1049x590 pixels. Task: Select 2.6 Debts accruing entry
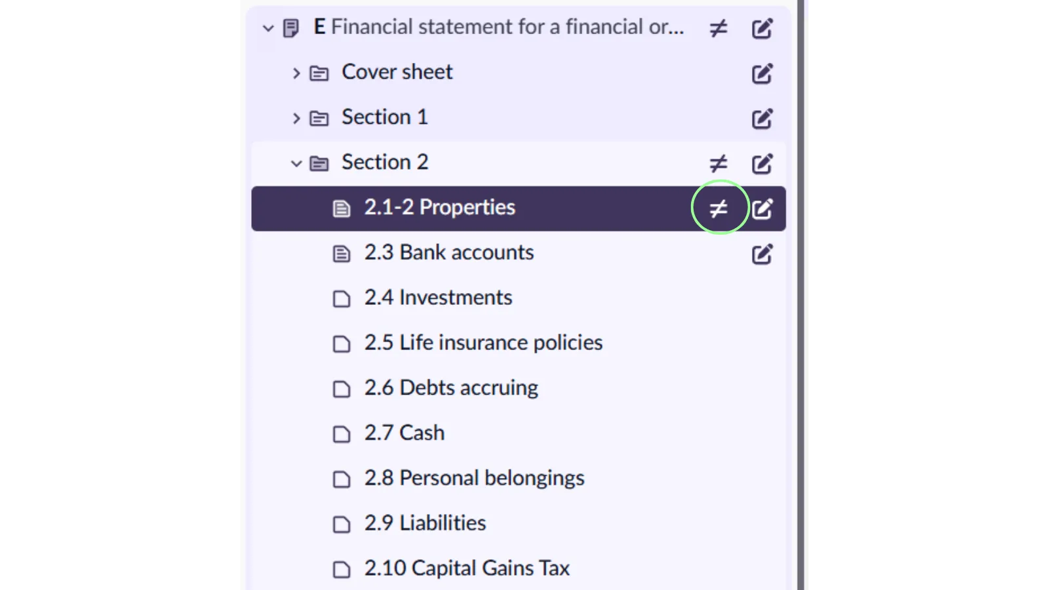(451, 388)
